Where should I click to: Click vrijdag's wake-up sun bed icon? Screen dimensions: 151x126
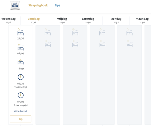click(x=75, y=44)
